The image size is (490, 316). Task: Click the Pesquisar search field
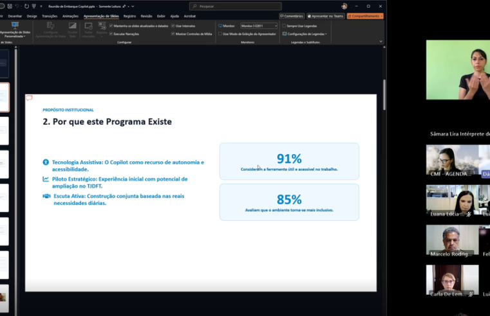235,6
